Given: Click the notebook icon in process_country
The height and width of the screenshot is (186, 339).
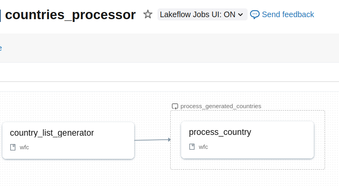Looking at the screenshot, I should [192, 146].
